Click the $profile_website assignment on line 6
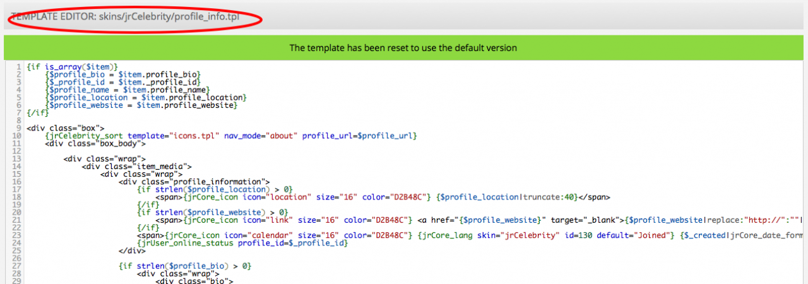This screenshot has height=284, width=808. pos(141,105)
